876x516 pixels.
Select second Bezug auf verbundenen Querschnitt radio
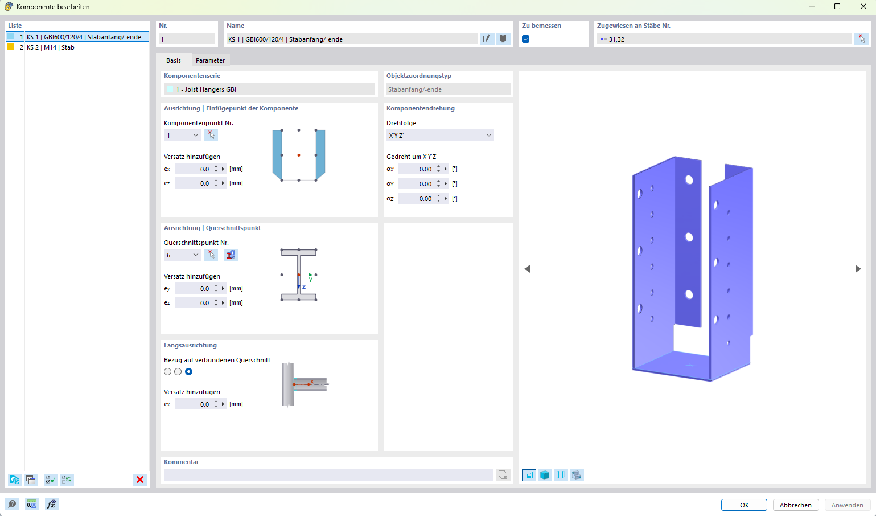[178, 372]
